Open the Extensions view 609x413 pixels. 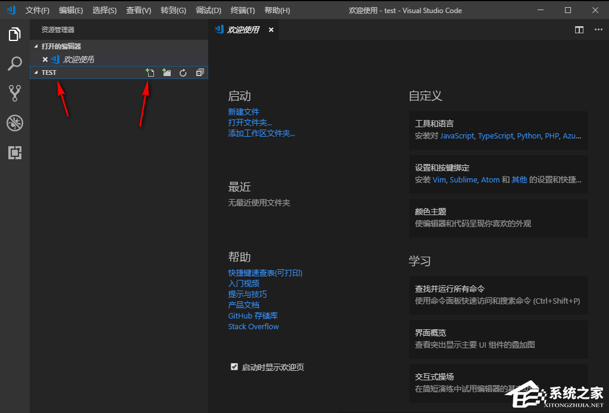tap(14, 153)
